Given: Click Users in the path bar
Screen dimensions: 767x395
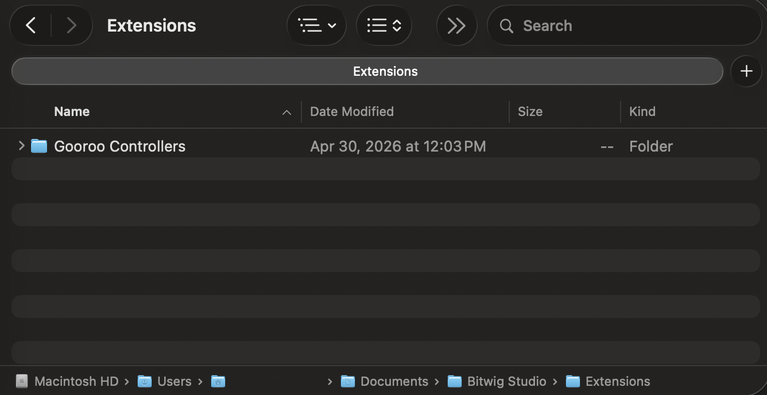Looking at the screenshot, I should 164,381.
